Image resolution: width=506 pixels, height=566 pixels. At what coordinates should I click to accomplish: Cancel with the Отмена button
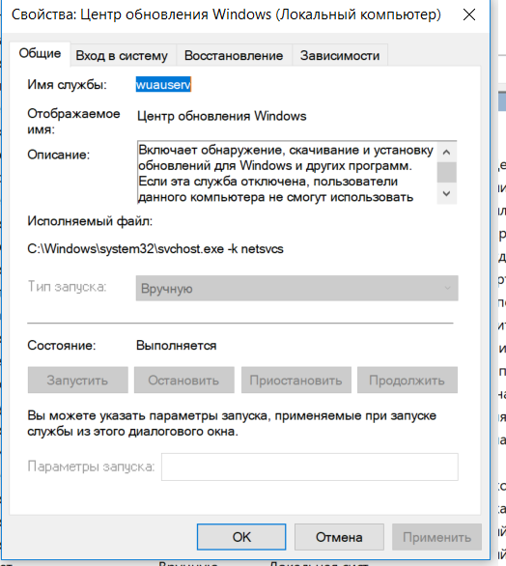(339, 537)
